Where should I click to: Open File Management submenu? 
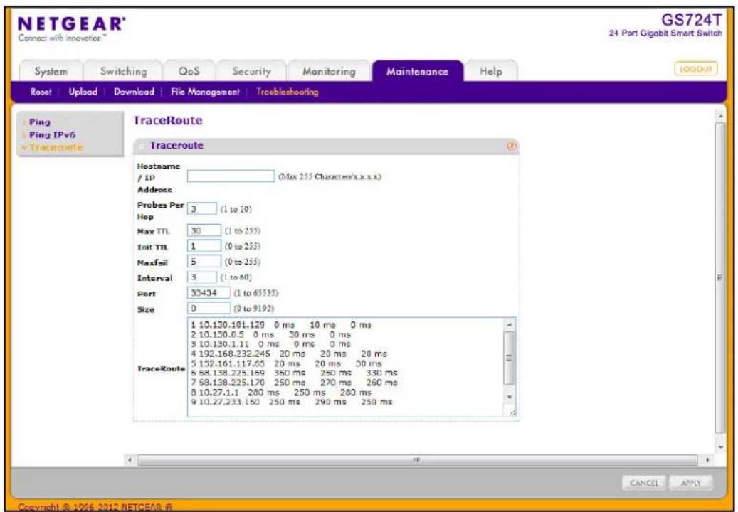[x=205, y=92]
